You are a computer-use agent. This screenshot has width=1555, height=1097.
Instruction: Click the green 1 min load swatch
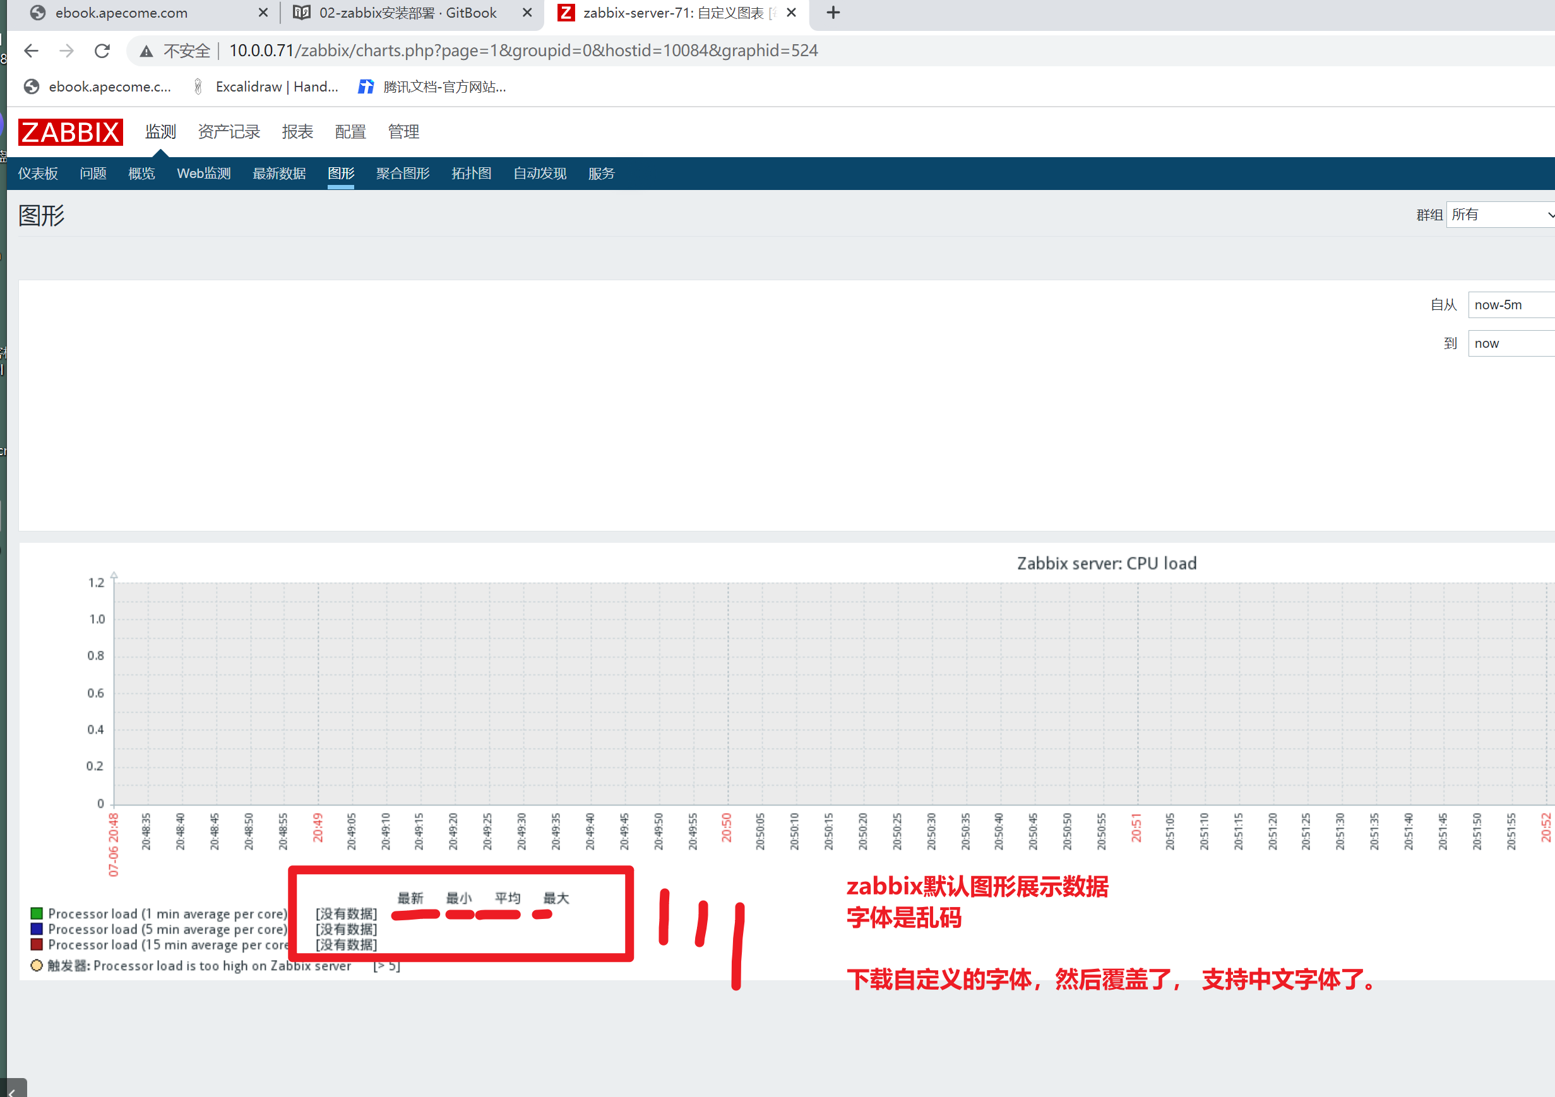point(37,913)
